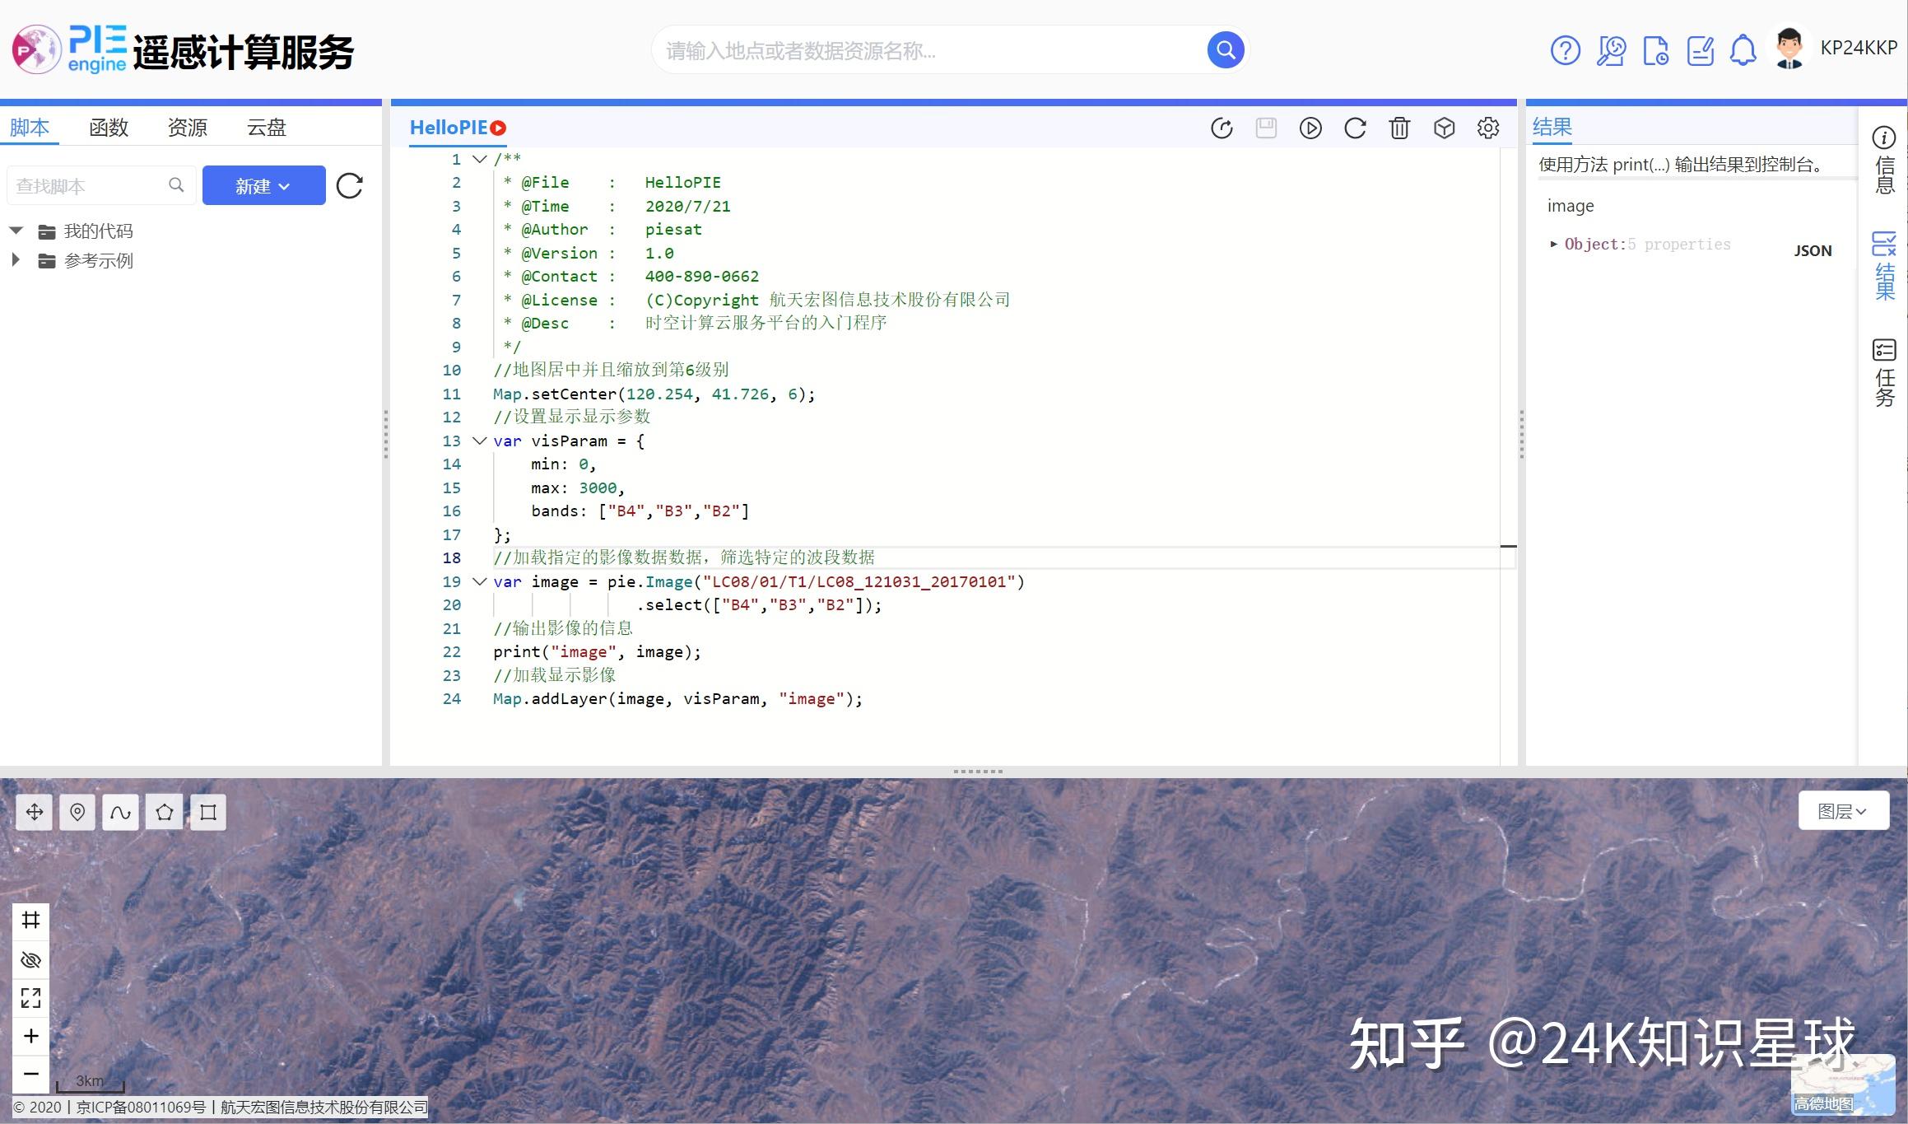Select the point marker tool on map
The image size is (1908, 1124).
pos(77,813)
